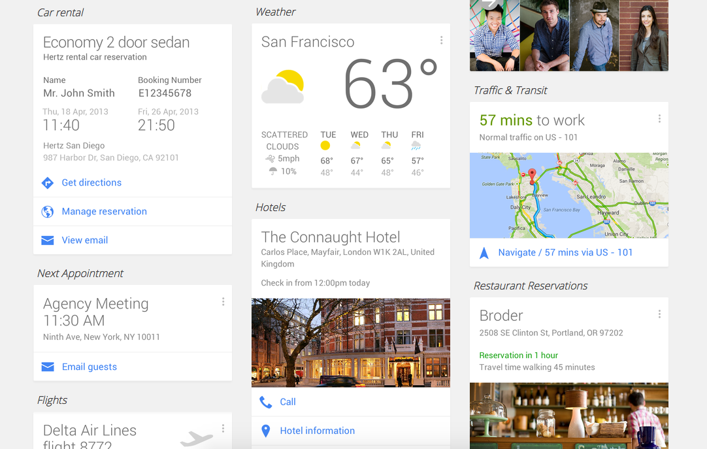
Task: Click the location pin beside Hotel information
Action: 266,431
